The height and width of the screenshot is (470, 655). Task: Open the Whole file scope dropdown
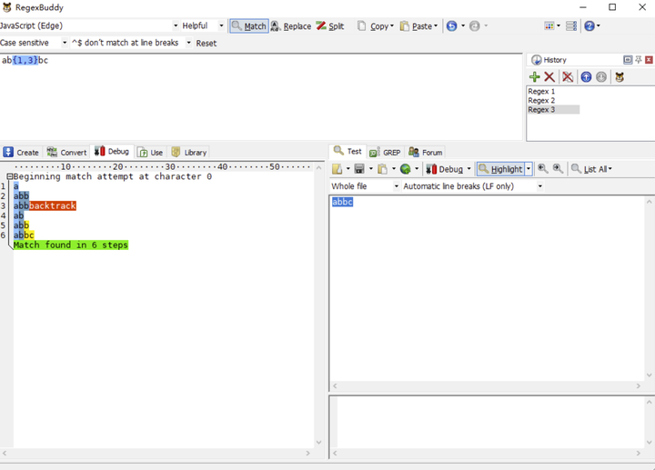coord(396,186)
